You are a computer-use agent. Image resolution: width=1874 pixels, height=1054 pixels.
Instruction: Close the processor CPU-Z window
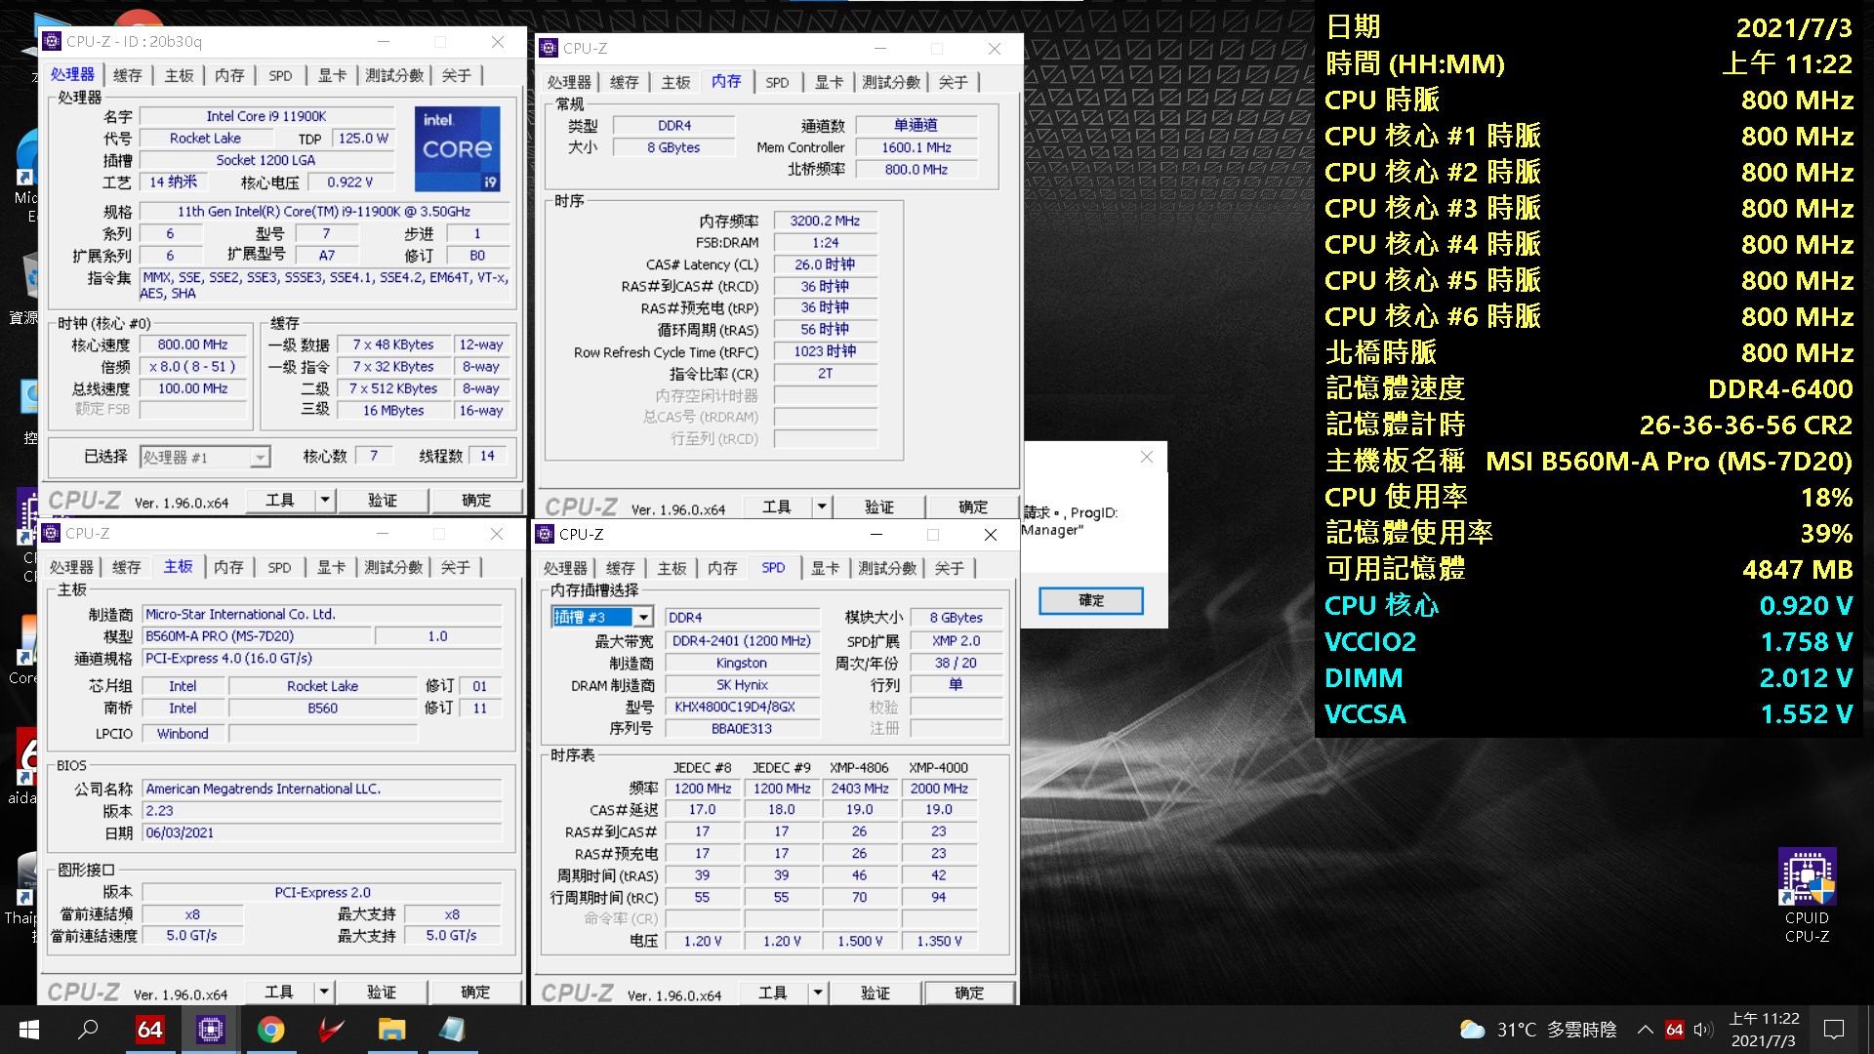(x=498, y=42)
